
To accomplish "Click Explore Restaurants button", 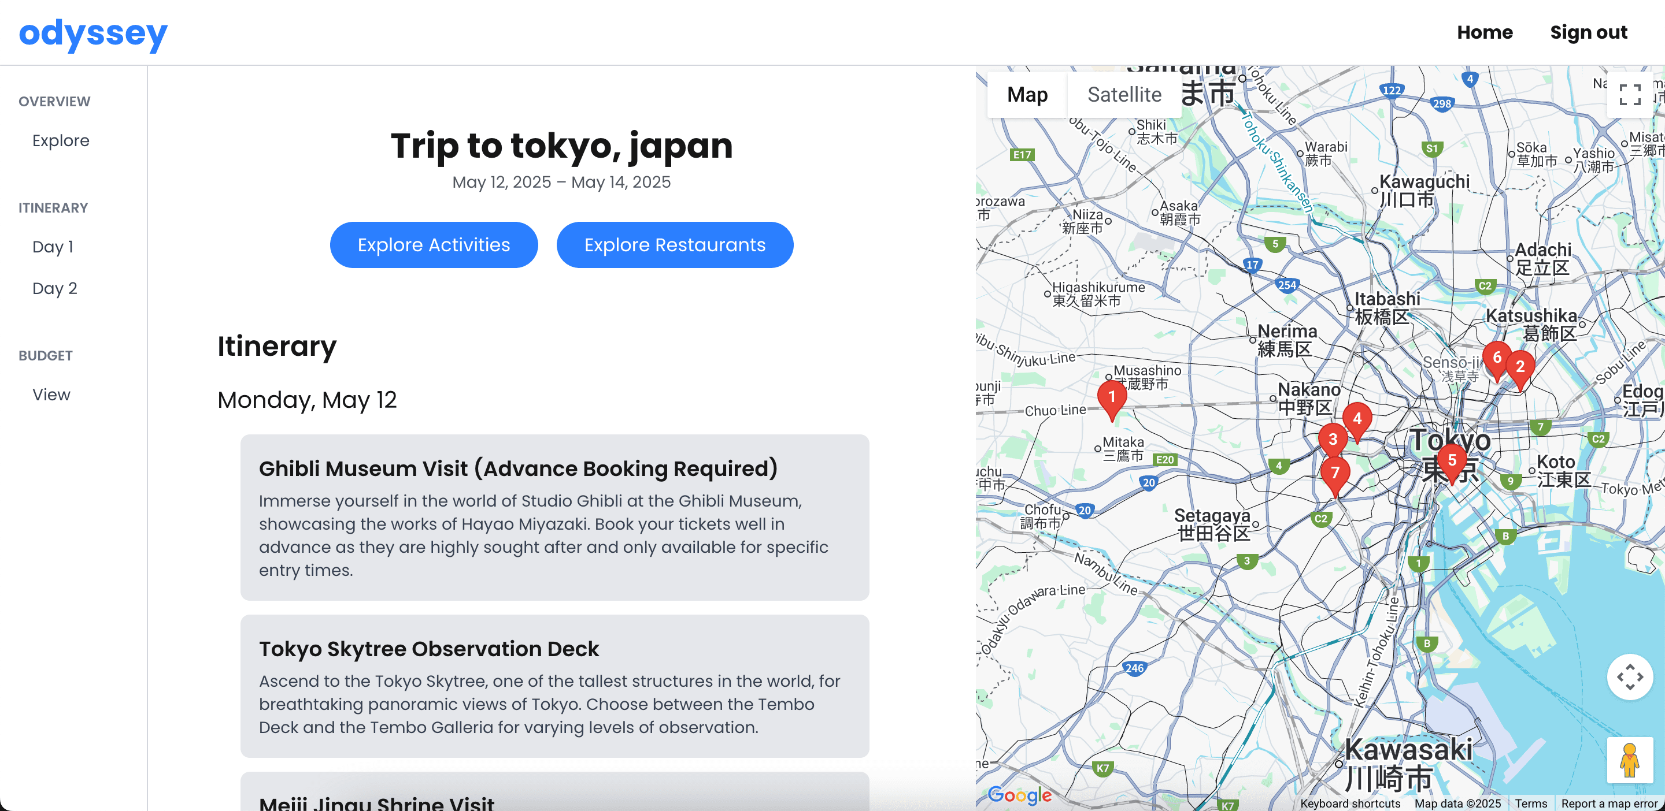I will pos(675,245).
